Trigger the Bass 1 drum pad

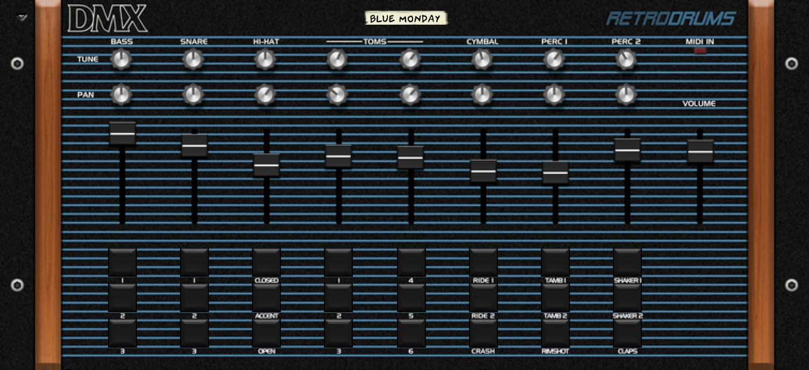122,262
